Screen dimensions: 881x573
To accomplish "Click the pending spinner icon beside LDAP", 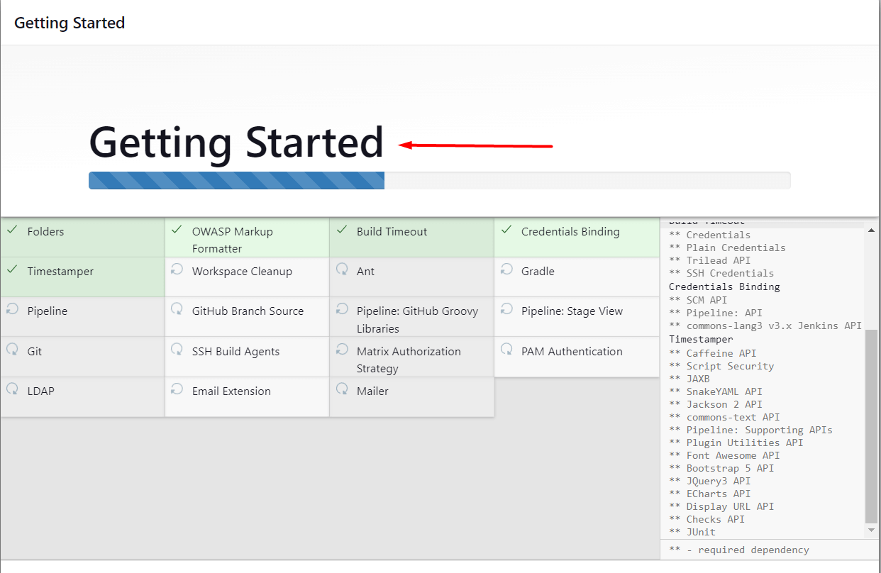I will [12, 389].
